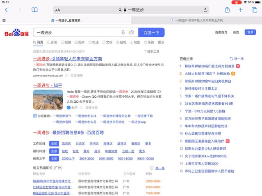Open hot topic 张桂梅反对当全职太太

click(201, 88)
